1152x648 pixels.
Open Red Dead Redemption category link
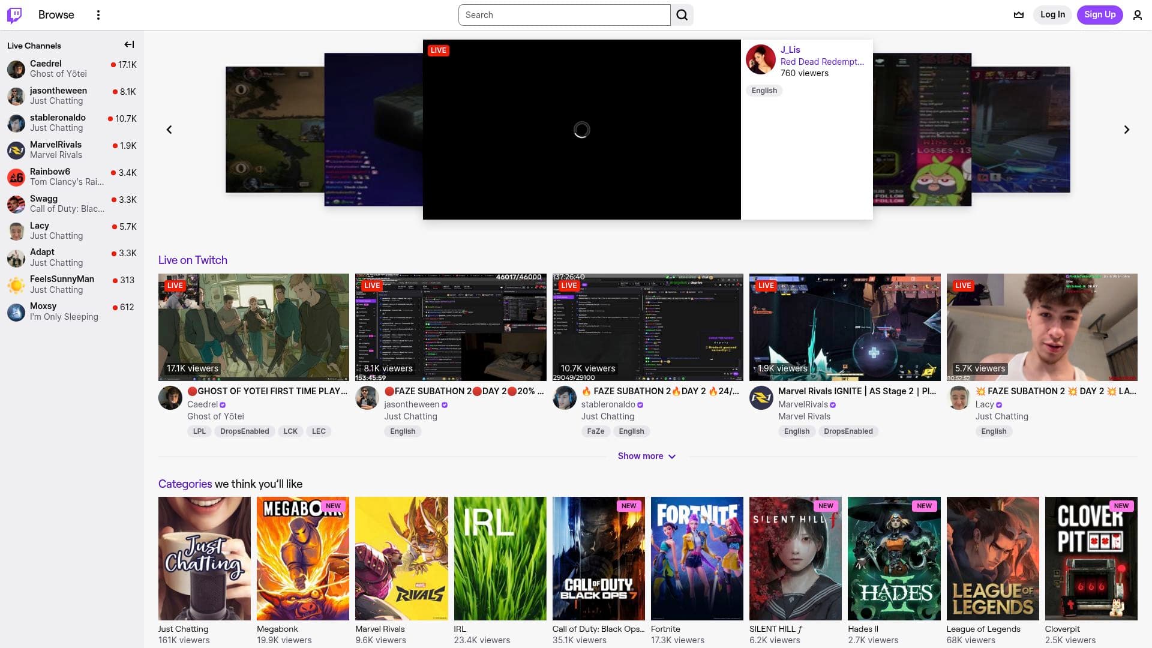[822, 62]
